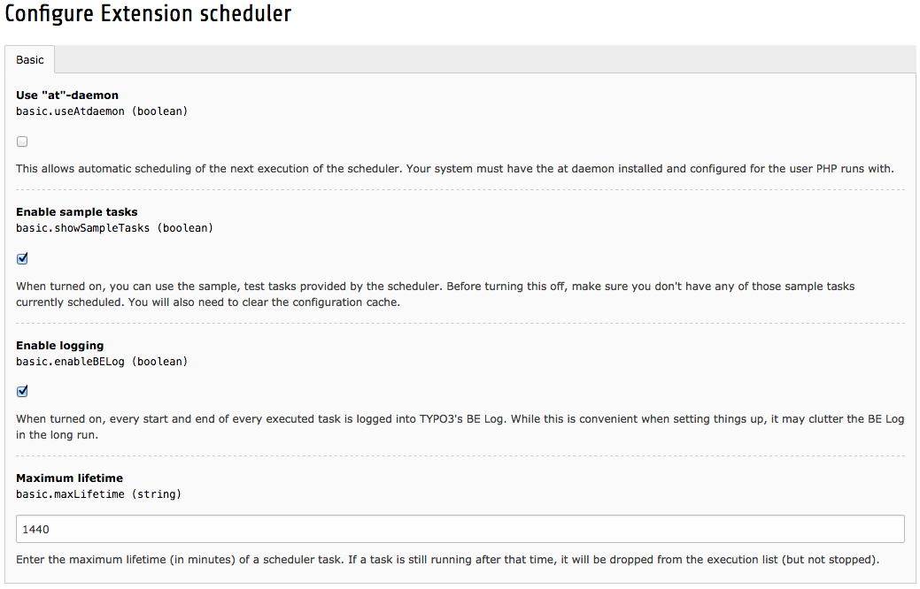Click the Maximum lifetime heading
Viewport: 920px width, 589px height.
point(69,478)
